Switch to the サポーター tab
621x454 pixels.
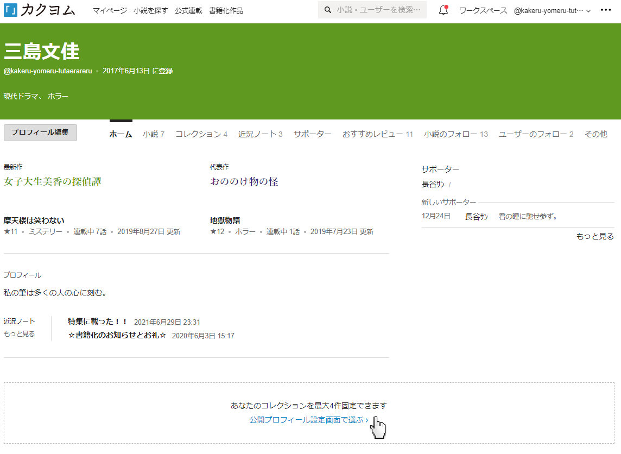tap(313, 134)
